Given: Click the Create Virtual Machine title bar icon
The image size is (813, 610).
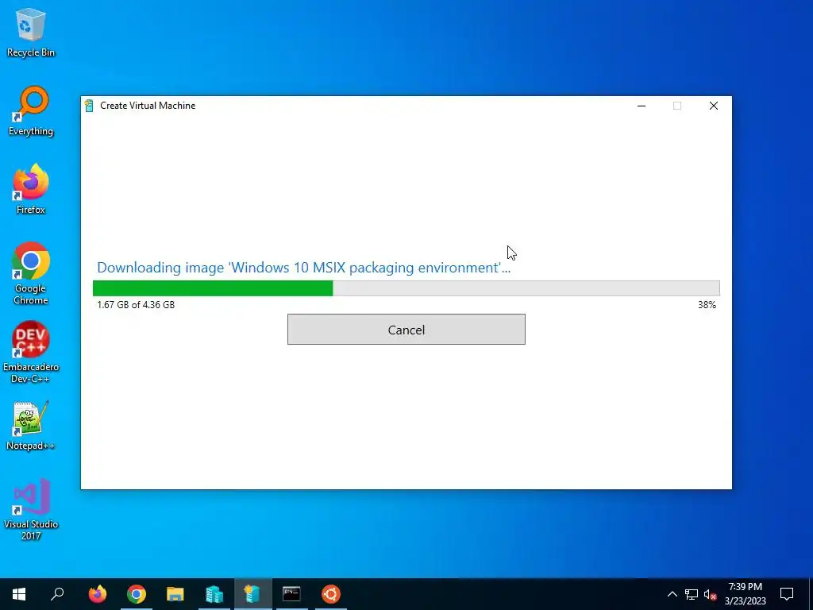Looking at the screenshot, I should click(x=89, y=106).
